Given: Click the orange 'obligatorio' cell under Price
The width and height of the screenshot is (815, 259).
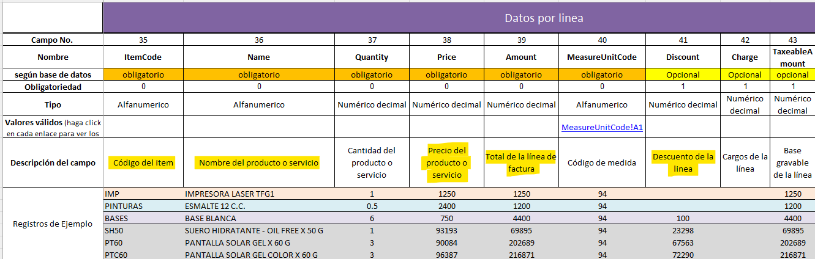Looking at the screenshot, I should 446,75.
